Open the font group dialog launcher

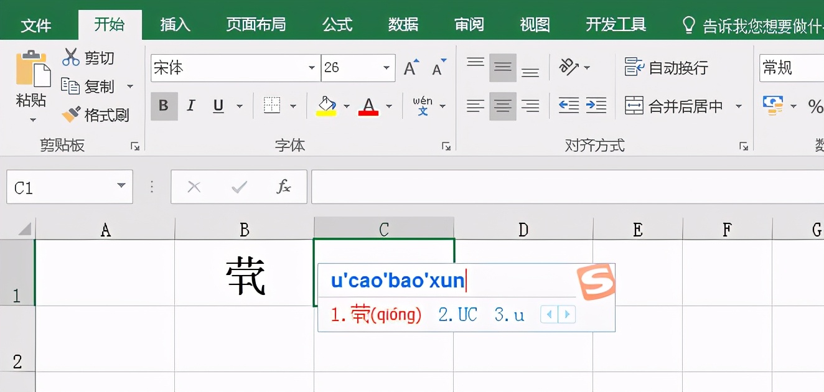pyautogui.click(x=446, y=146)
